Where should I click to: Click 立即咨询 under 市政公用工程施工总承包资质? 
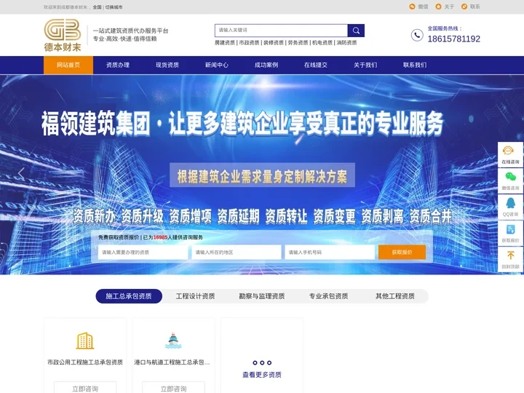coord(85,388)
